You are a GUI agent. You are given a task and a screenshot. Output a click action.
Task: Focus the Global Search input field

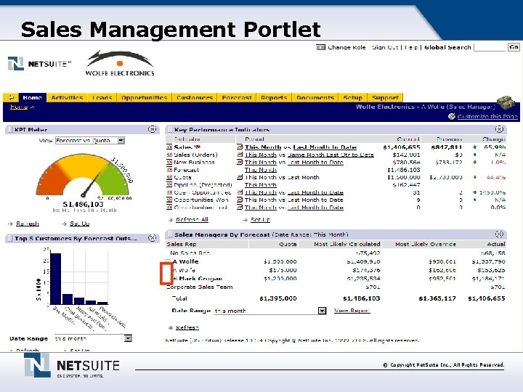(490, 47)
